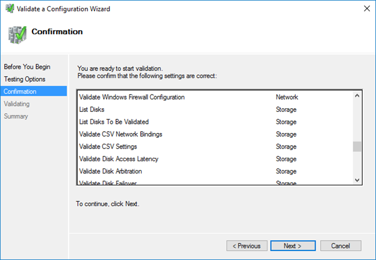376x260 pixels.
Task: Select the List Disks row
Action: (x=215, y=110)
